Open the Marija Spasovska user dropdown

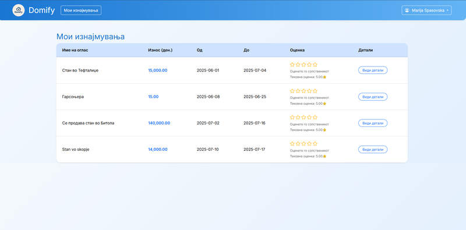pyautogui.click(x=427, y=10)
